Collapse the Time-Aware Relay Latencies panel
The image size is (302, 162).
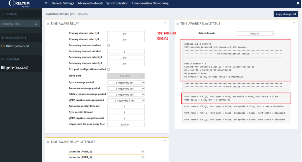coord(165,141)
